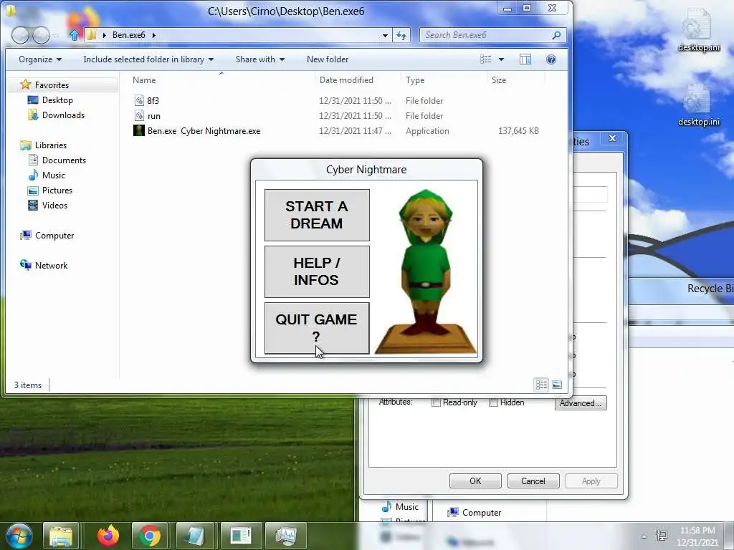
Task: Sort by Date modified column
Action: (x=346, y=80)
